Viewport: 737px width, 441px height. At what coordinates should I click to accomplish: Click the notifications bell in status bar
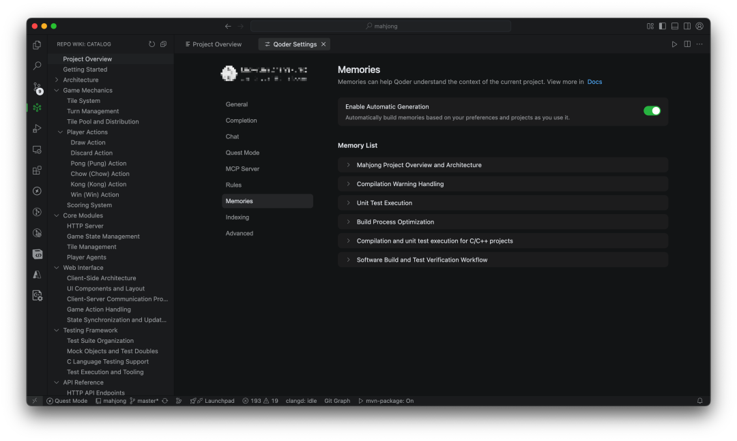click(699, 401)
